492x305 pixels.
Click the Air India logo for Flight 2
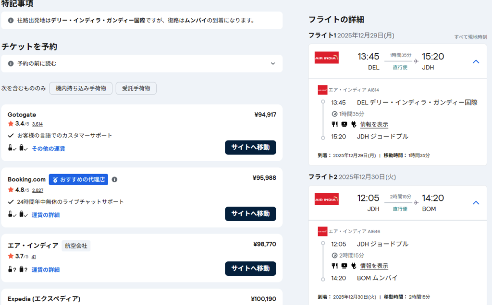tap(327, 199)
